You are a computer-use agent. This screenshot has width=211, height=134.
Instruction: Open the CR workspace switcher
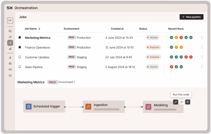click(10, 20)
